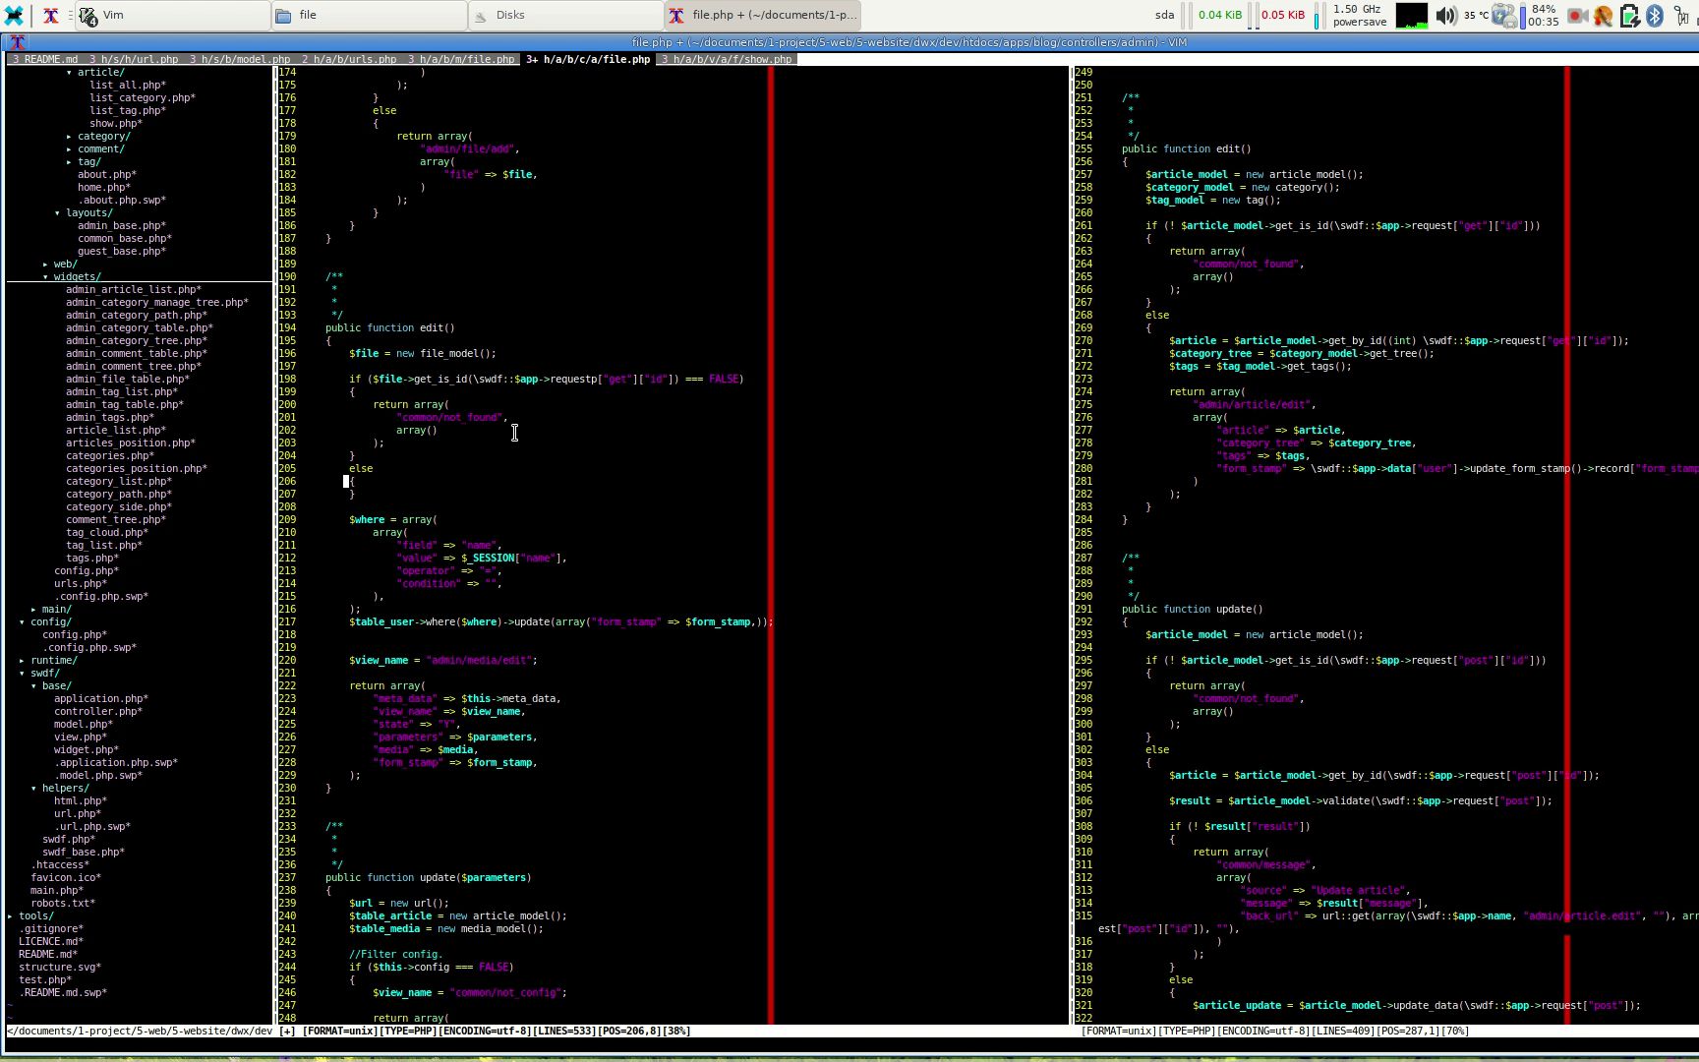
Task: Open swdf_base.php* in the file tree
Action: [x=84, y=852]
